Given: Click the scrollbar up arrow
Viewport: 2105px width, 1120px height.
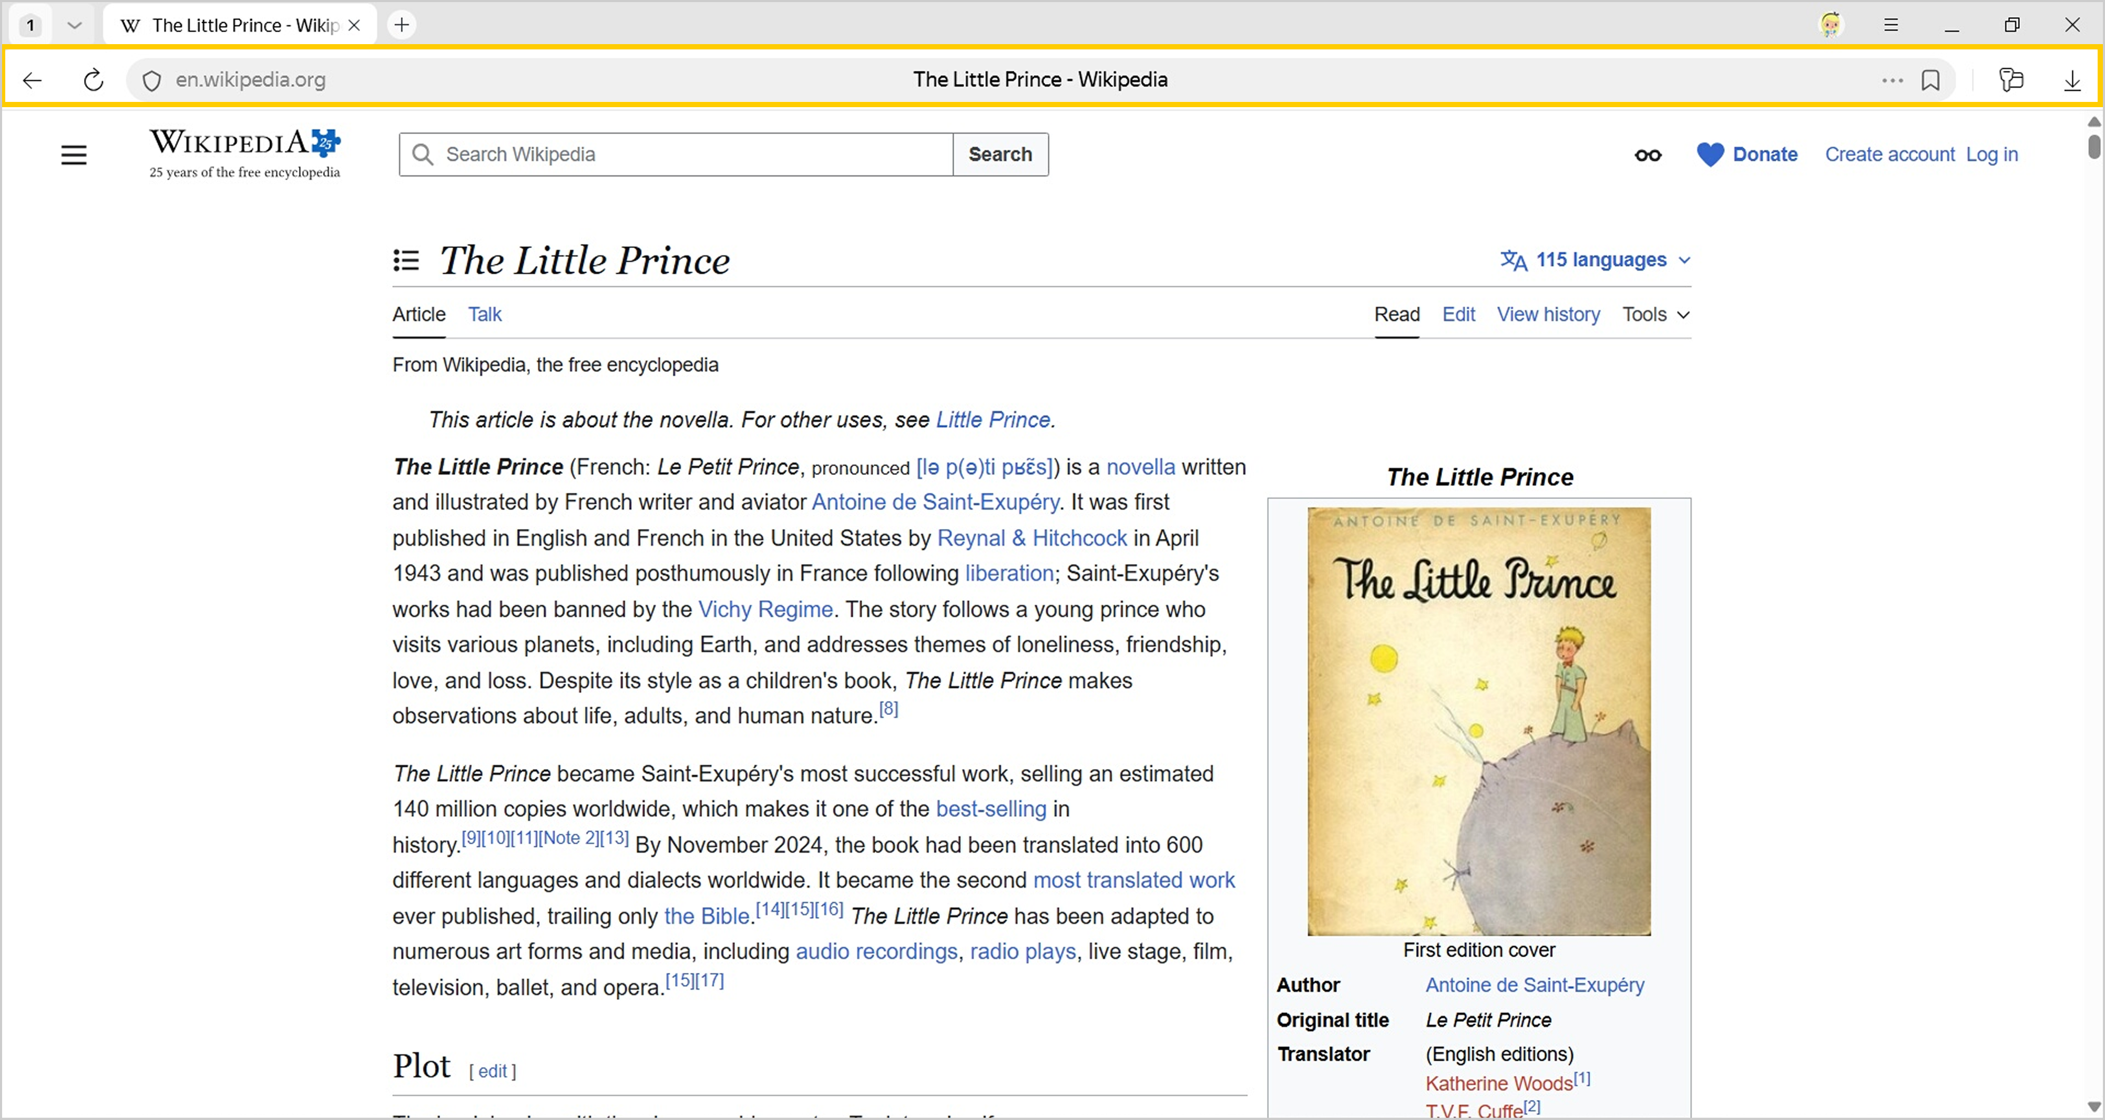Looking at the screenshot, I should tap(2093, 122).
